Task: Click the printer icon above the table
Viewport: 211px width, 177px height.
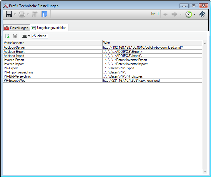Action: (x=24, y=36)
